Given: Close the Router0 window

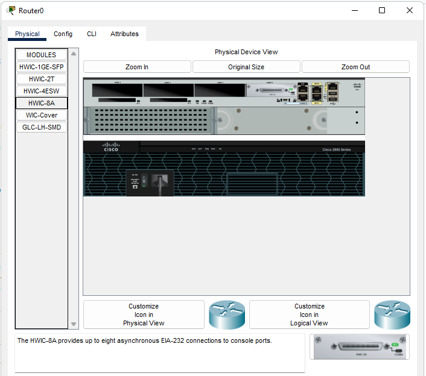Looking at the screenshot, I should pyautogui.click(x=410, y=10).
